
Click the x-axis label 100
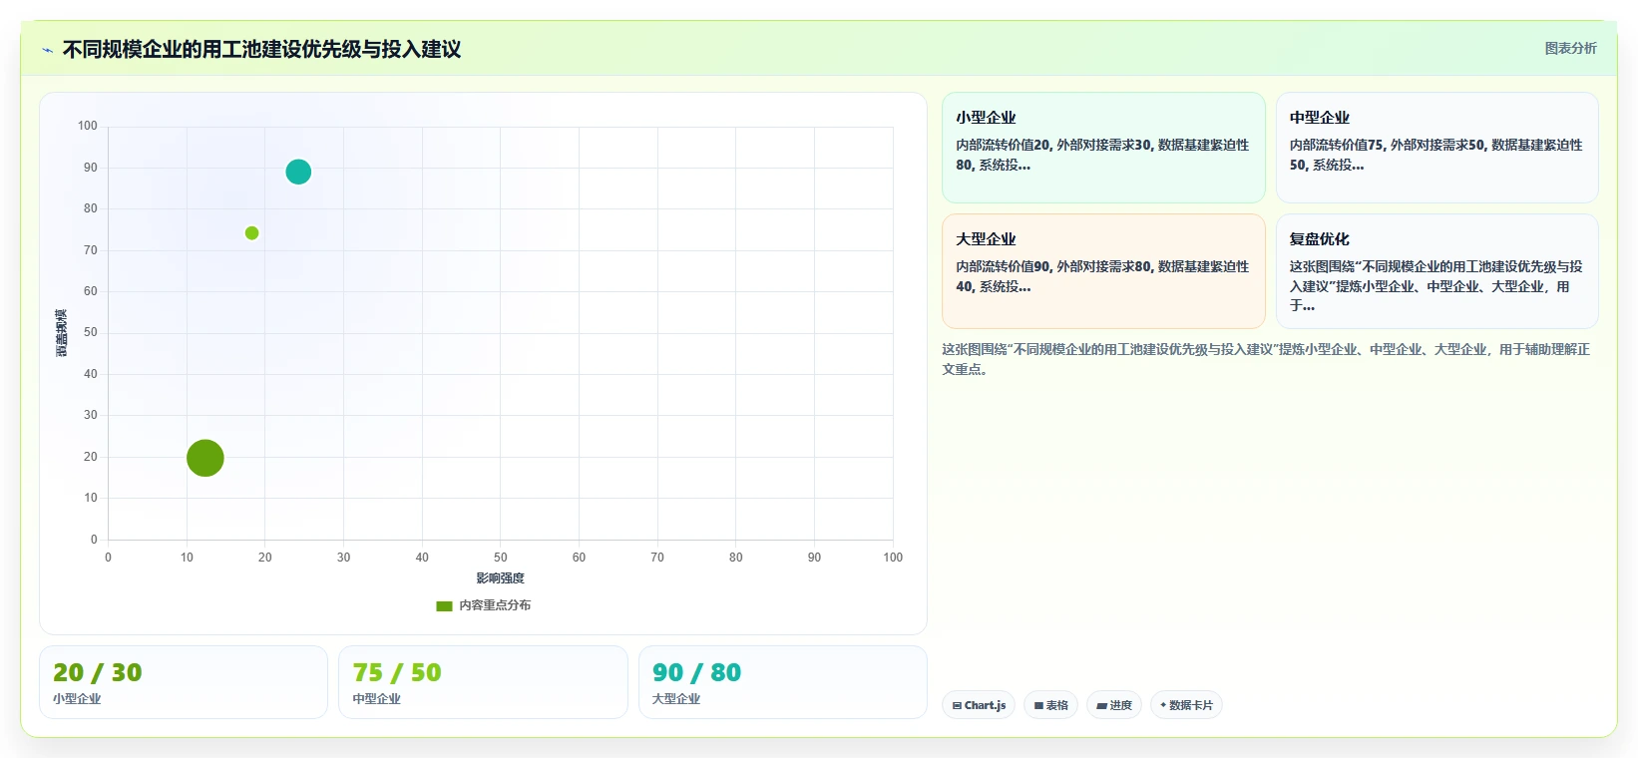click(x=893, y=558)
